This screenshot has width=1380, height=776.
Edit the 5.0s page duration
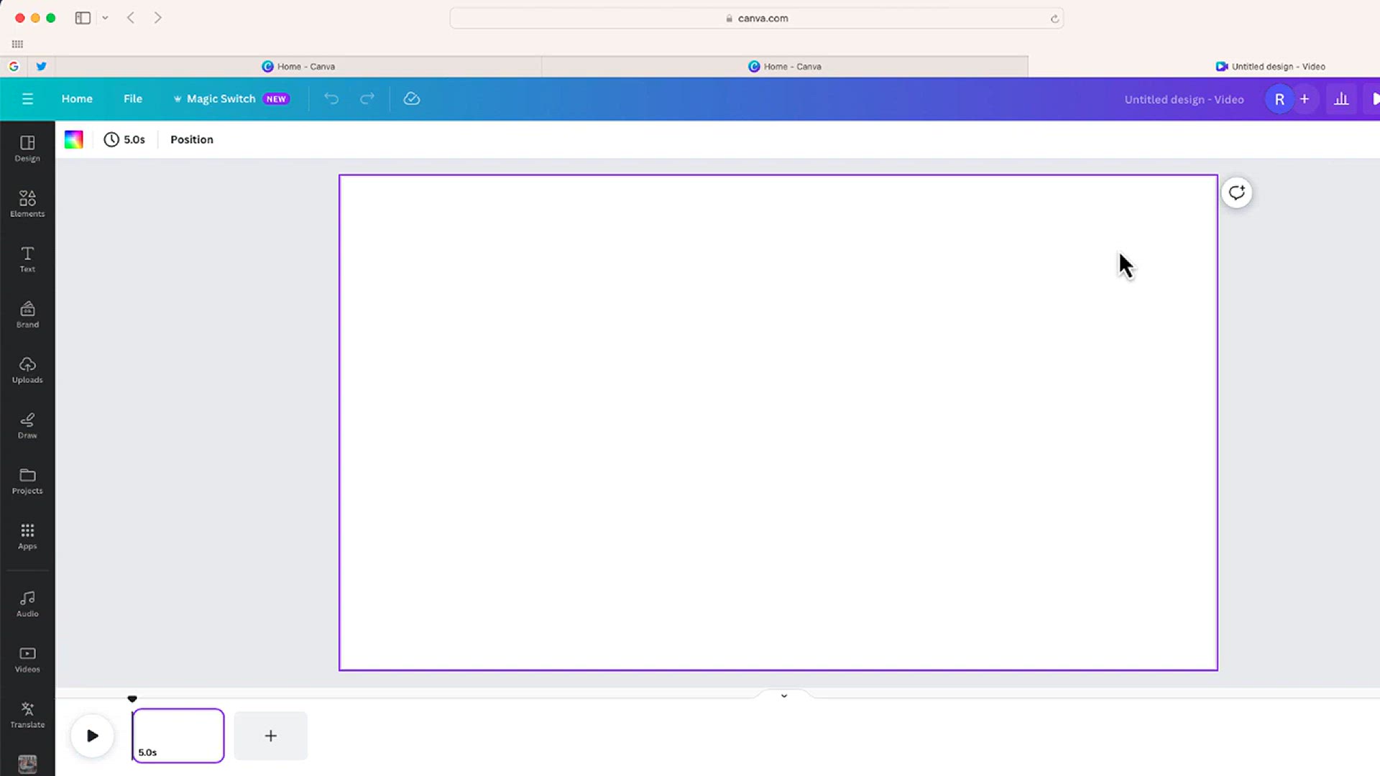point(125,139)
